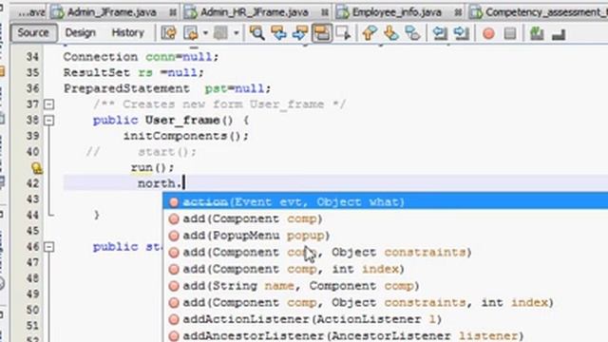Collapse the comment fold at line 37
608x342 pixels.
48,104
